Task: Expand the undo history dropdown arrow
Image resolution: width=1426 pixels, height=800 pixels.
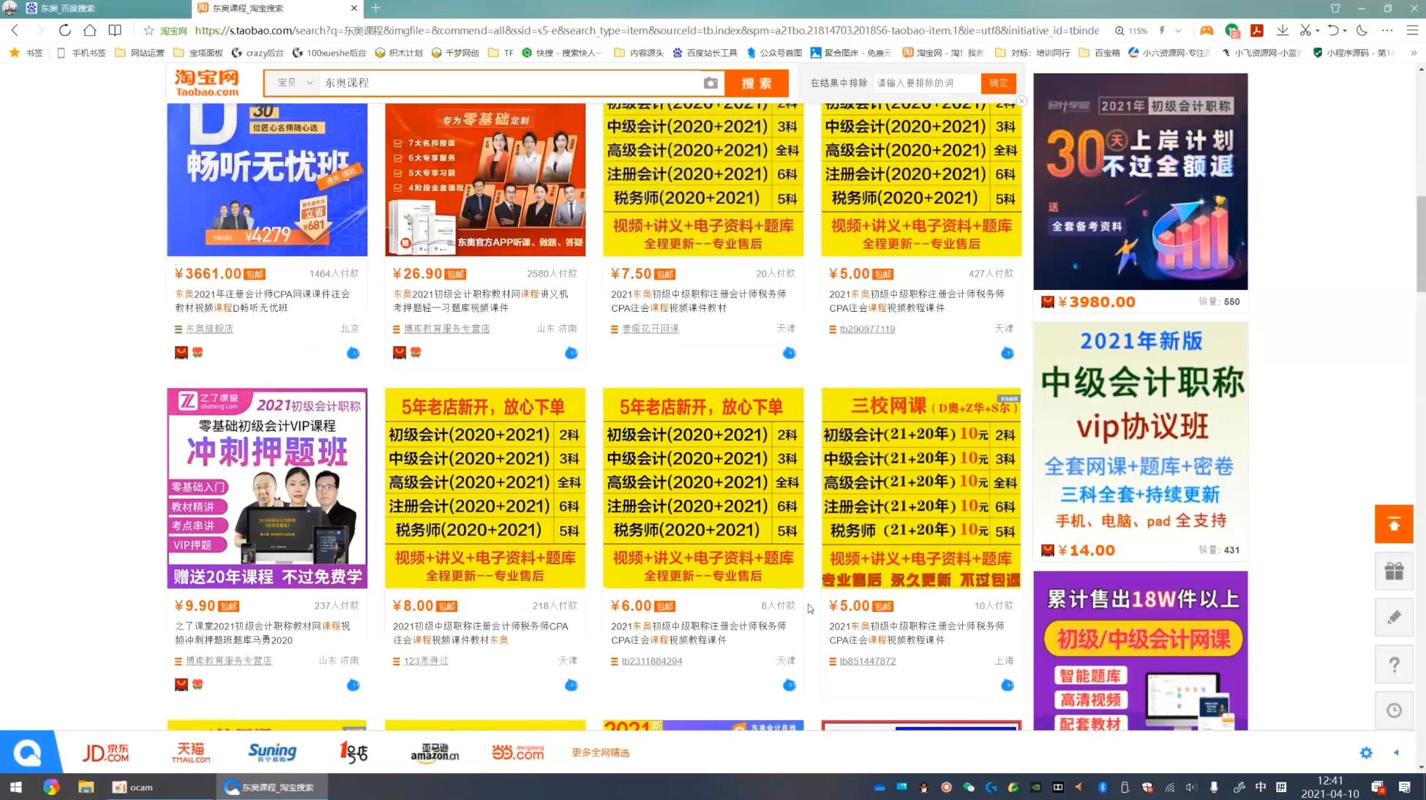Action: point(1345,30)
